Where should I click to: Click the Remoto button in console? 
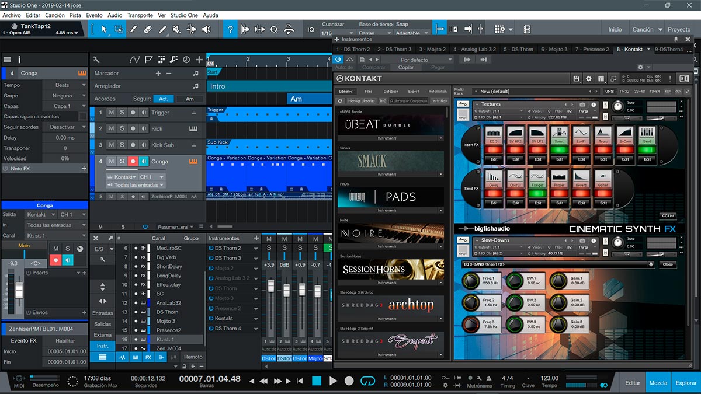tap(193, 357)
